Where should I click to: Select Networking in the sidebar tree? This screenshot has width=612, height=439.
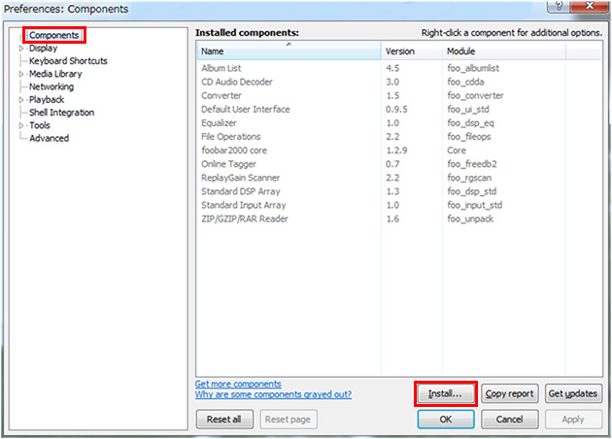coord(51,86)
